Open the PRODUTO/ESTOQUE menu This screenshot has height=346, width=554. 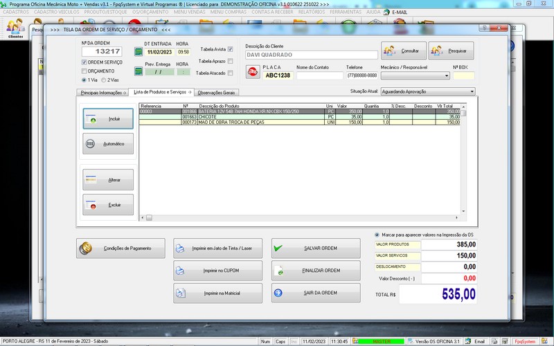[105, 12]
